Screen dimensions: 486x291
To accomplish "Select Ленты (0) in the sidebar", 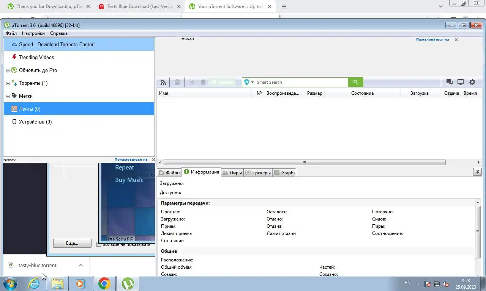I will 79,109.
